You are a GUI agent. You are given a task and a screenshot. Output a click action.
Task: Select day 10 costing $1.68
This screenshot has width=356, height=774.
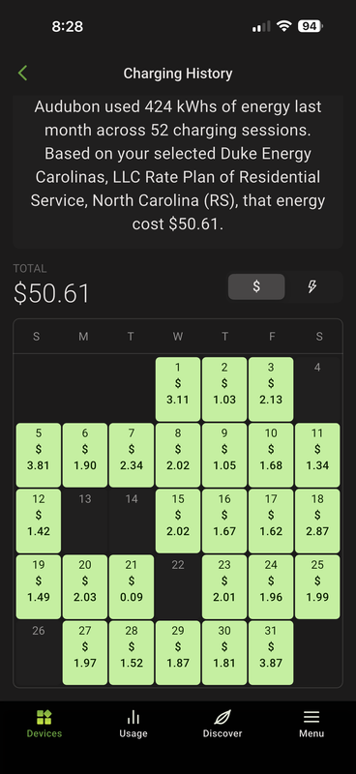(271, 455)
